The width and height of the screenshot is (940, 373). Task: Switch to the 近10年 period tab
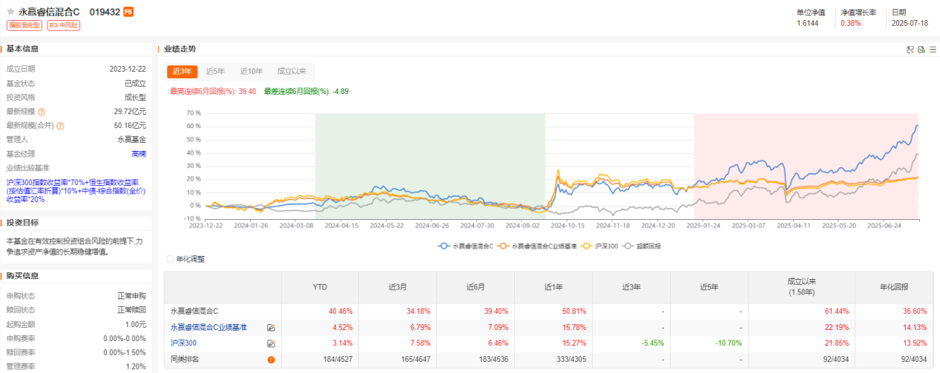tap(251, 71)
